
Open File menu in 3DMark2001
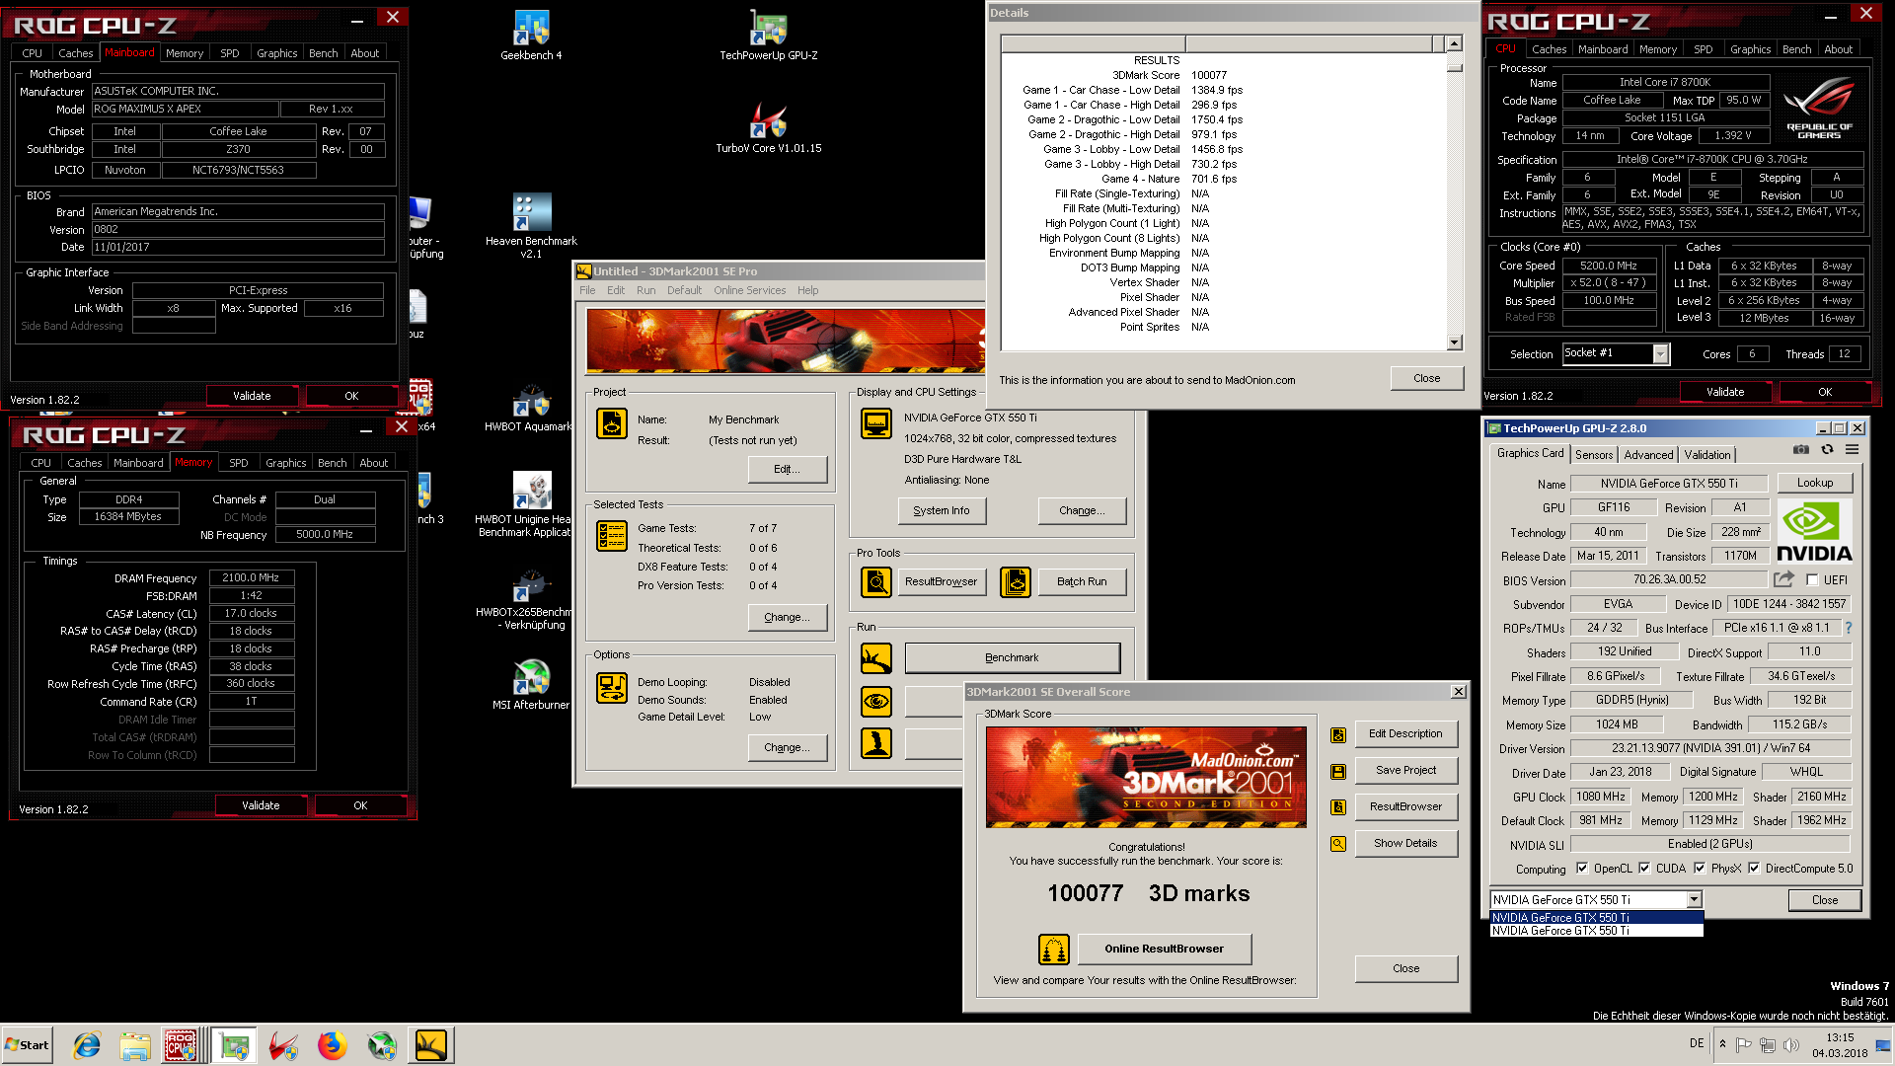(587, 291)
